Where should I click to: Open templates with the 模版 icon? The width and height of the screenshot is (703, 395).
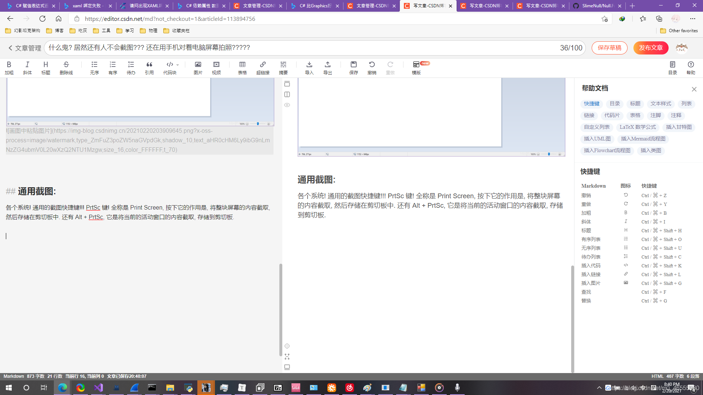click(x=416, y=68)
